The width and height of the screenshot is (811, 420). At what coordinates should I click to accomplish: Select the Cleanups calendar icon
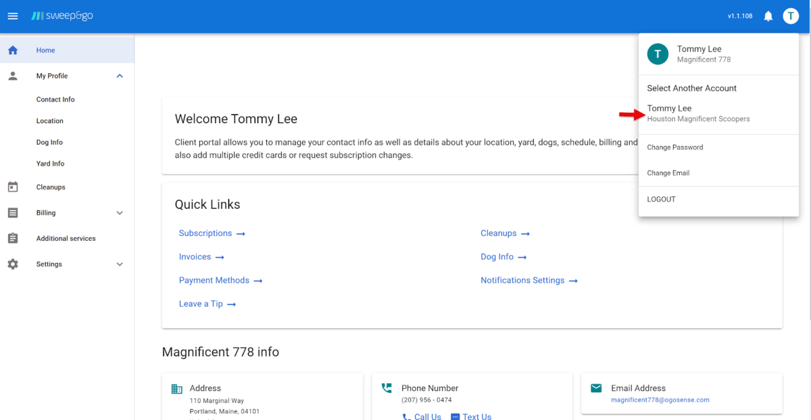[x=12, y=187]
